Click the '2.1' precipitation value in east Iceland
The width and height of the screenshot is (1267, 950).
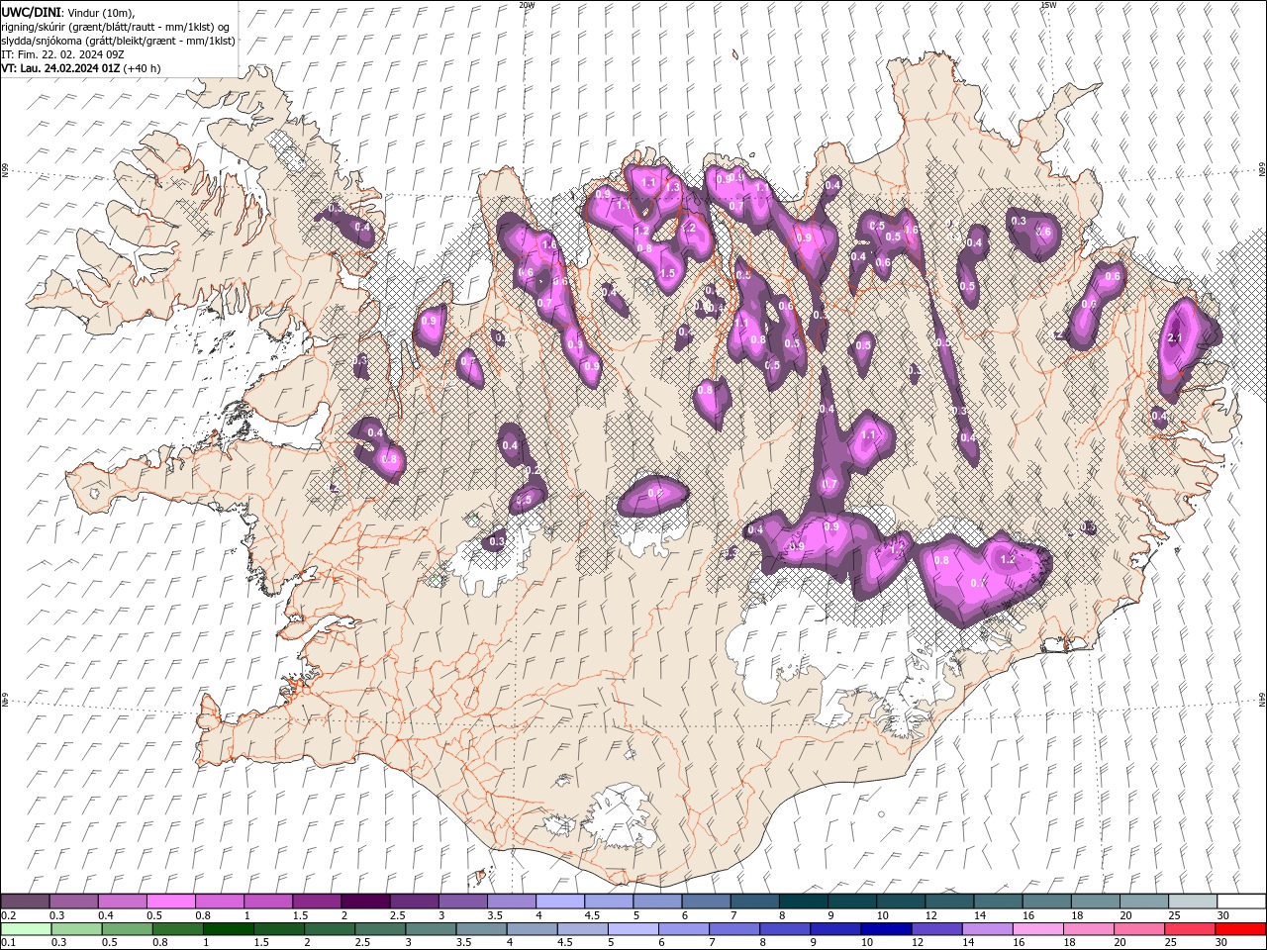coord(1176,338)
